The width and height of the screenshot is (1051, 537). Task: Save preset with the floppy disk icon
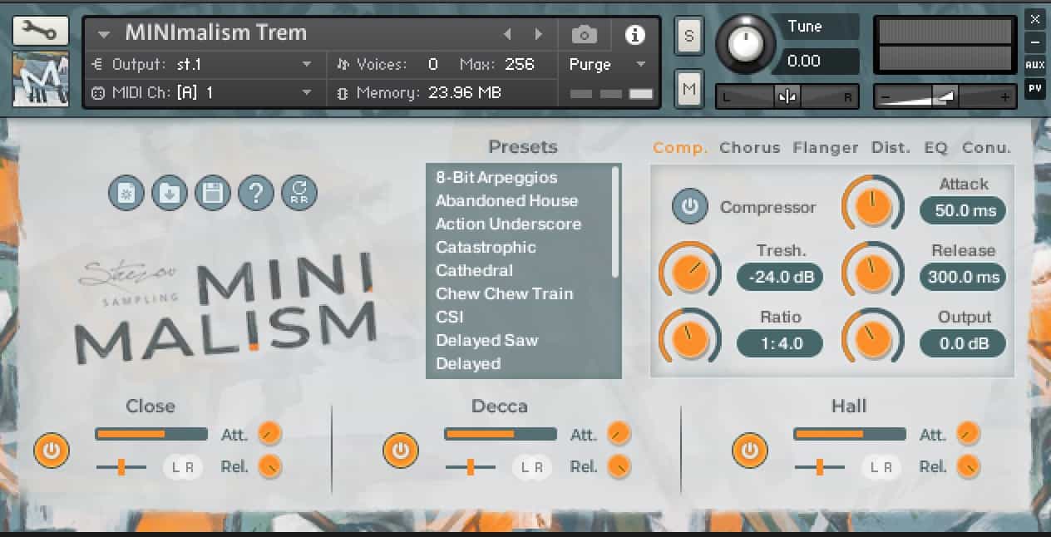pyautogui.click(x=213, y=194)
